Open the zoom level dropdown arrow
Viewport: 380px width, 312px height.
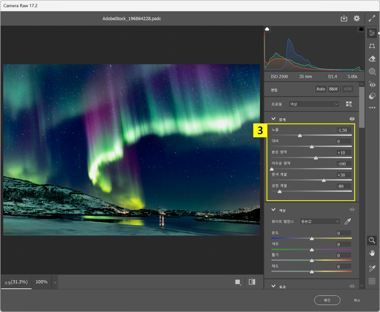[x=55, y=282]
